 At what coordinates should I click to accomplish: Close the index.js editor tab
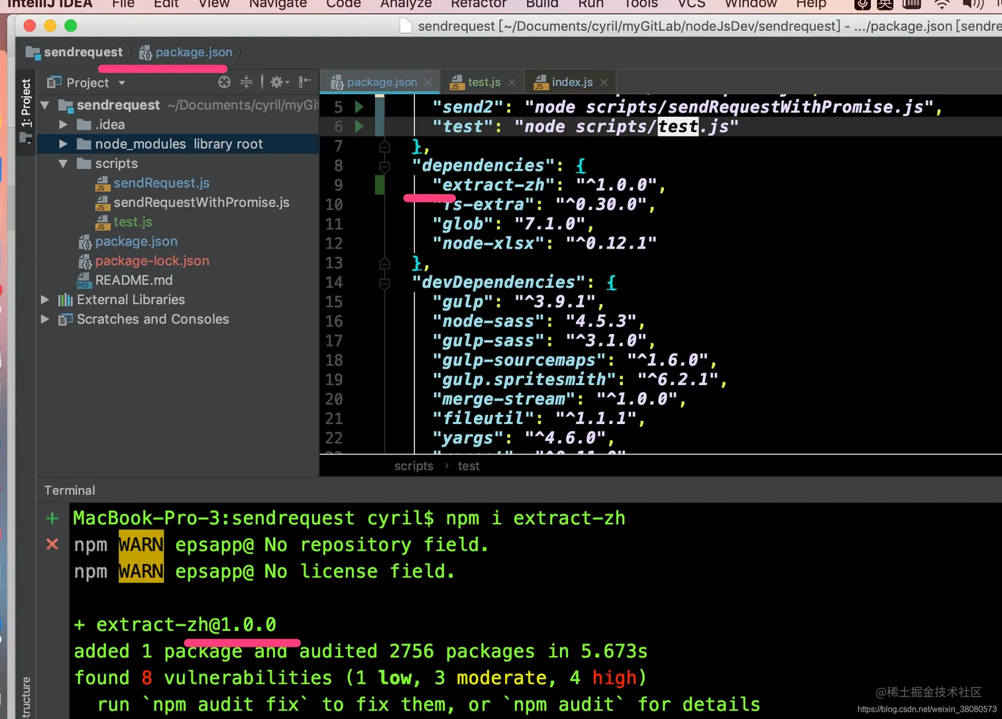pyautogui.click(x=604, y=82)
